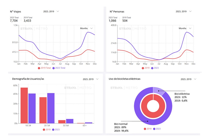Expand Months dropdown in N° Personas chart
Viewport: 209px width, 140px height.
pyautogui.click(x=184, y=28)
